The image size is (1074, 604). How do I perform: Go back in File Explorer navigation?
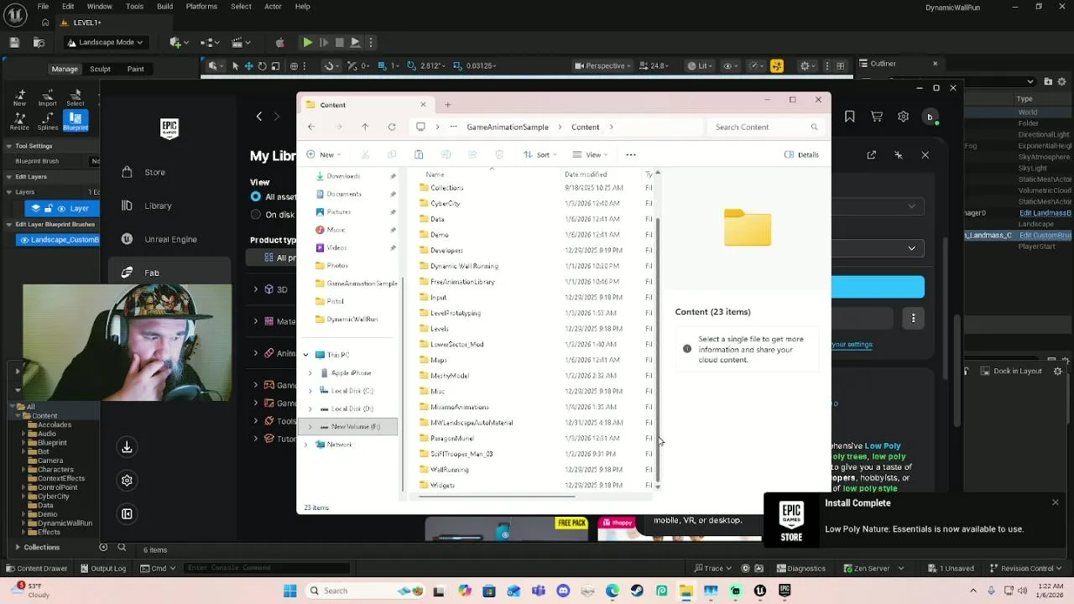(311, 127)
